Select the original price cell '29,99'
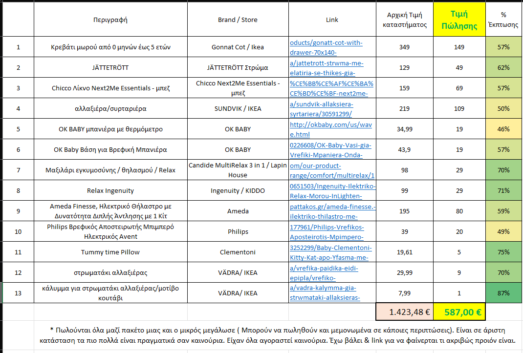This screenshot has width=523, height=353. (x=405, y=272)
